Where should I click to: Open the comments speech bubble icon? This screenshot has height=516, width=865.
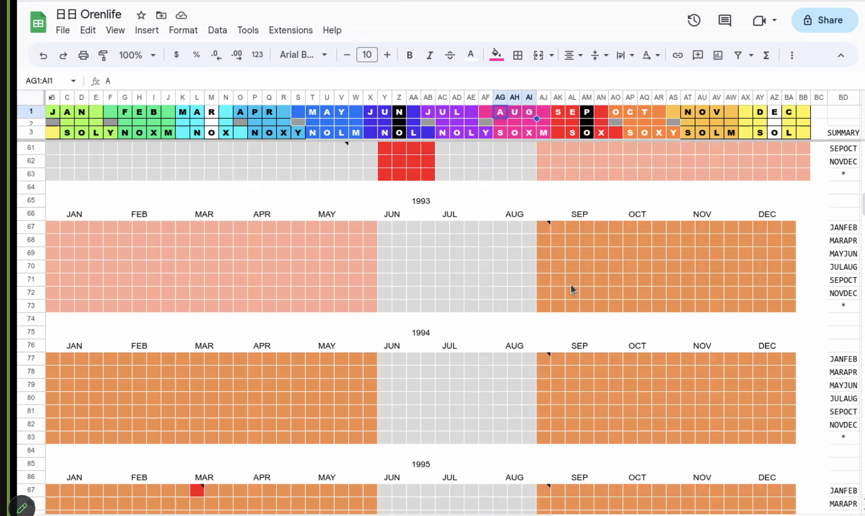coord(725,20)
